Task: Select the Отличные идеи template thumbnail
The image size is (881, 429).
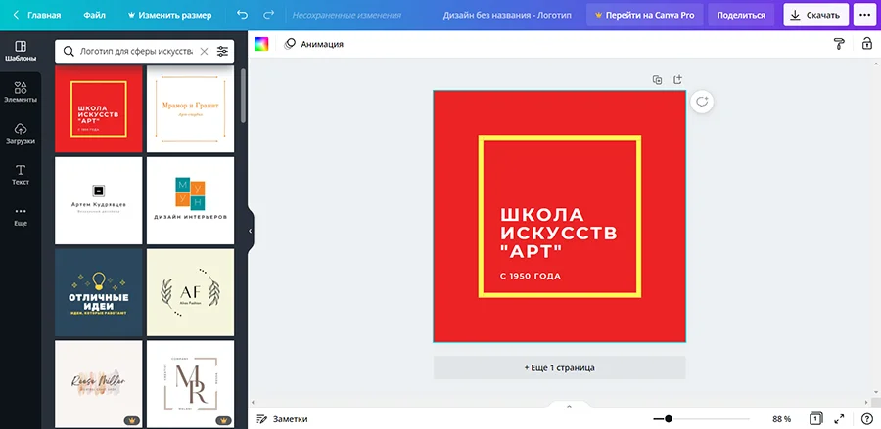Action: pyautogui.click(x=99, y=291)
